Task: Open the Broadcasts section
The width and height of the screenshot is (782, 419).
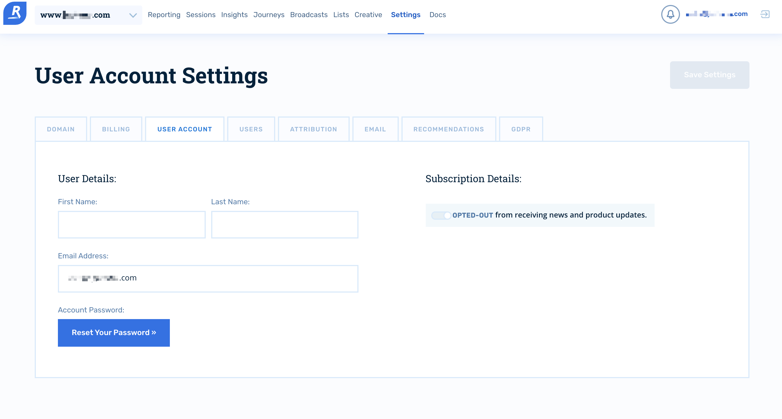Action: (309, 15)
